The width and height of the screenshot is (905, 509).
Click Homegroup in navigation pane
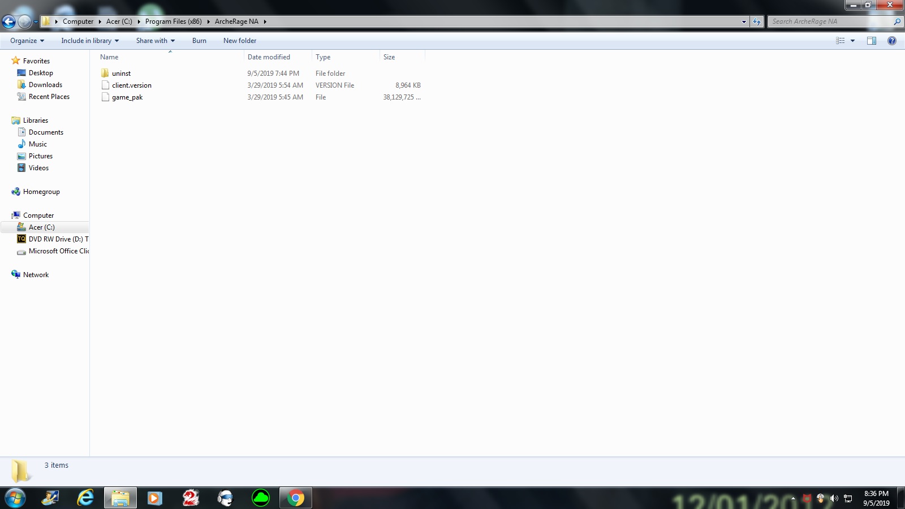point(41,192)
